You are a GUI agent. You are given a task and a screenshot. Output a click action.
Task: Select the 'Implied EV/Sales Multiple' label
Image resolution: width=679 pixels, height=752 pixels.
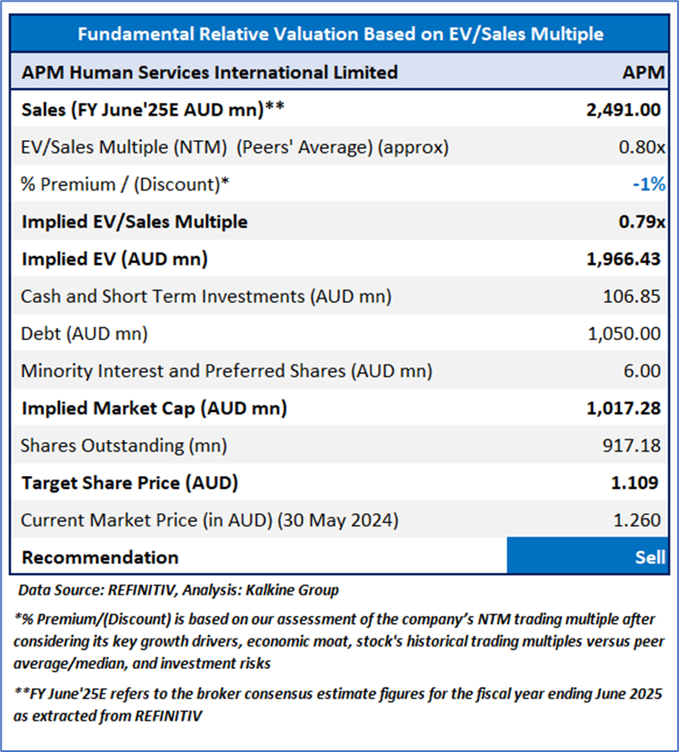(135, 222)
